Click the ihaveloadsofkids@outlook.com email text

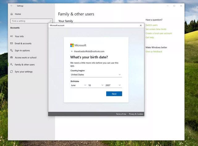[89, 51]
